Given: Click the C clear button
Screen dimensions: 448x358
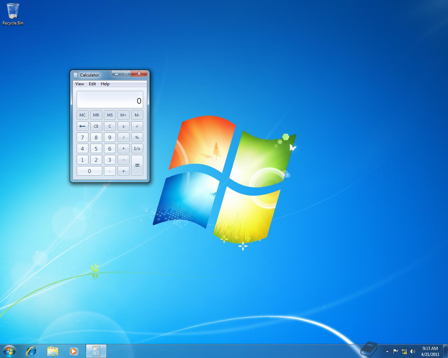Looking at the screenshot, I should [x=110, y=126].
